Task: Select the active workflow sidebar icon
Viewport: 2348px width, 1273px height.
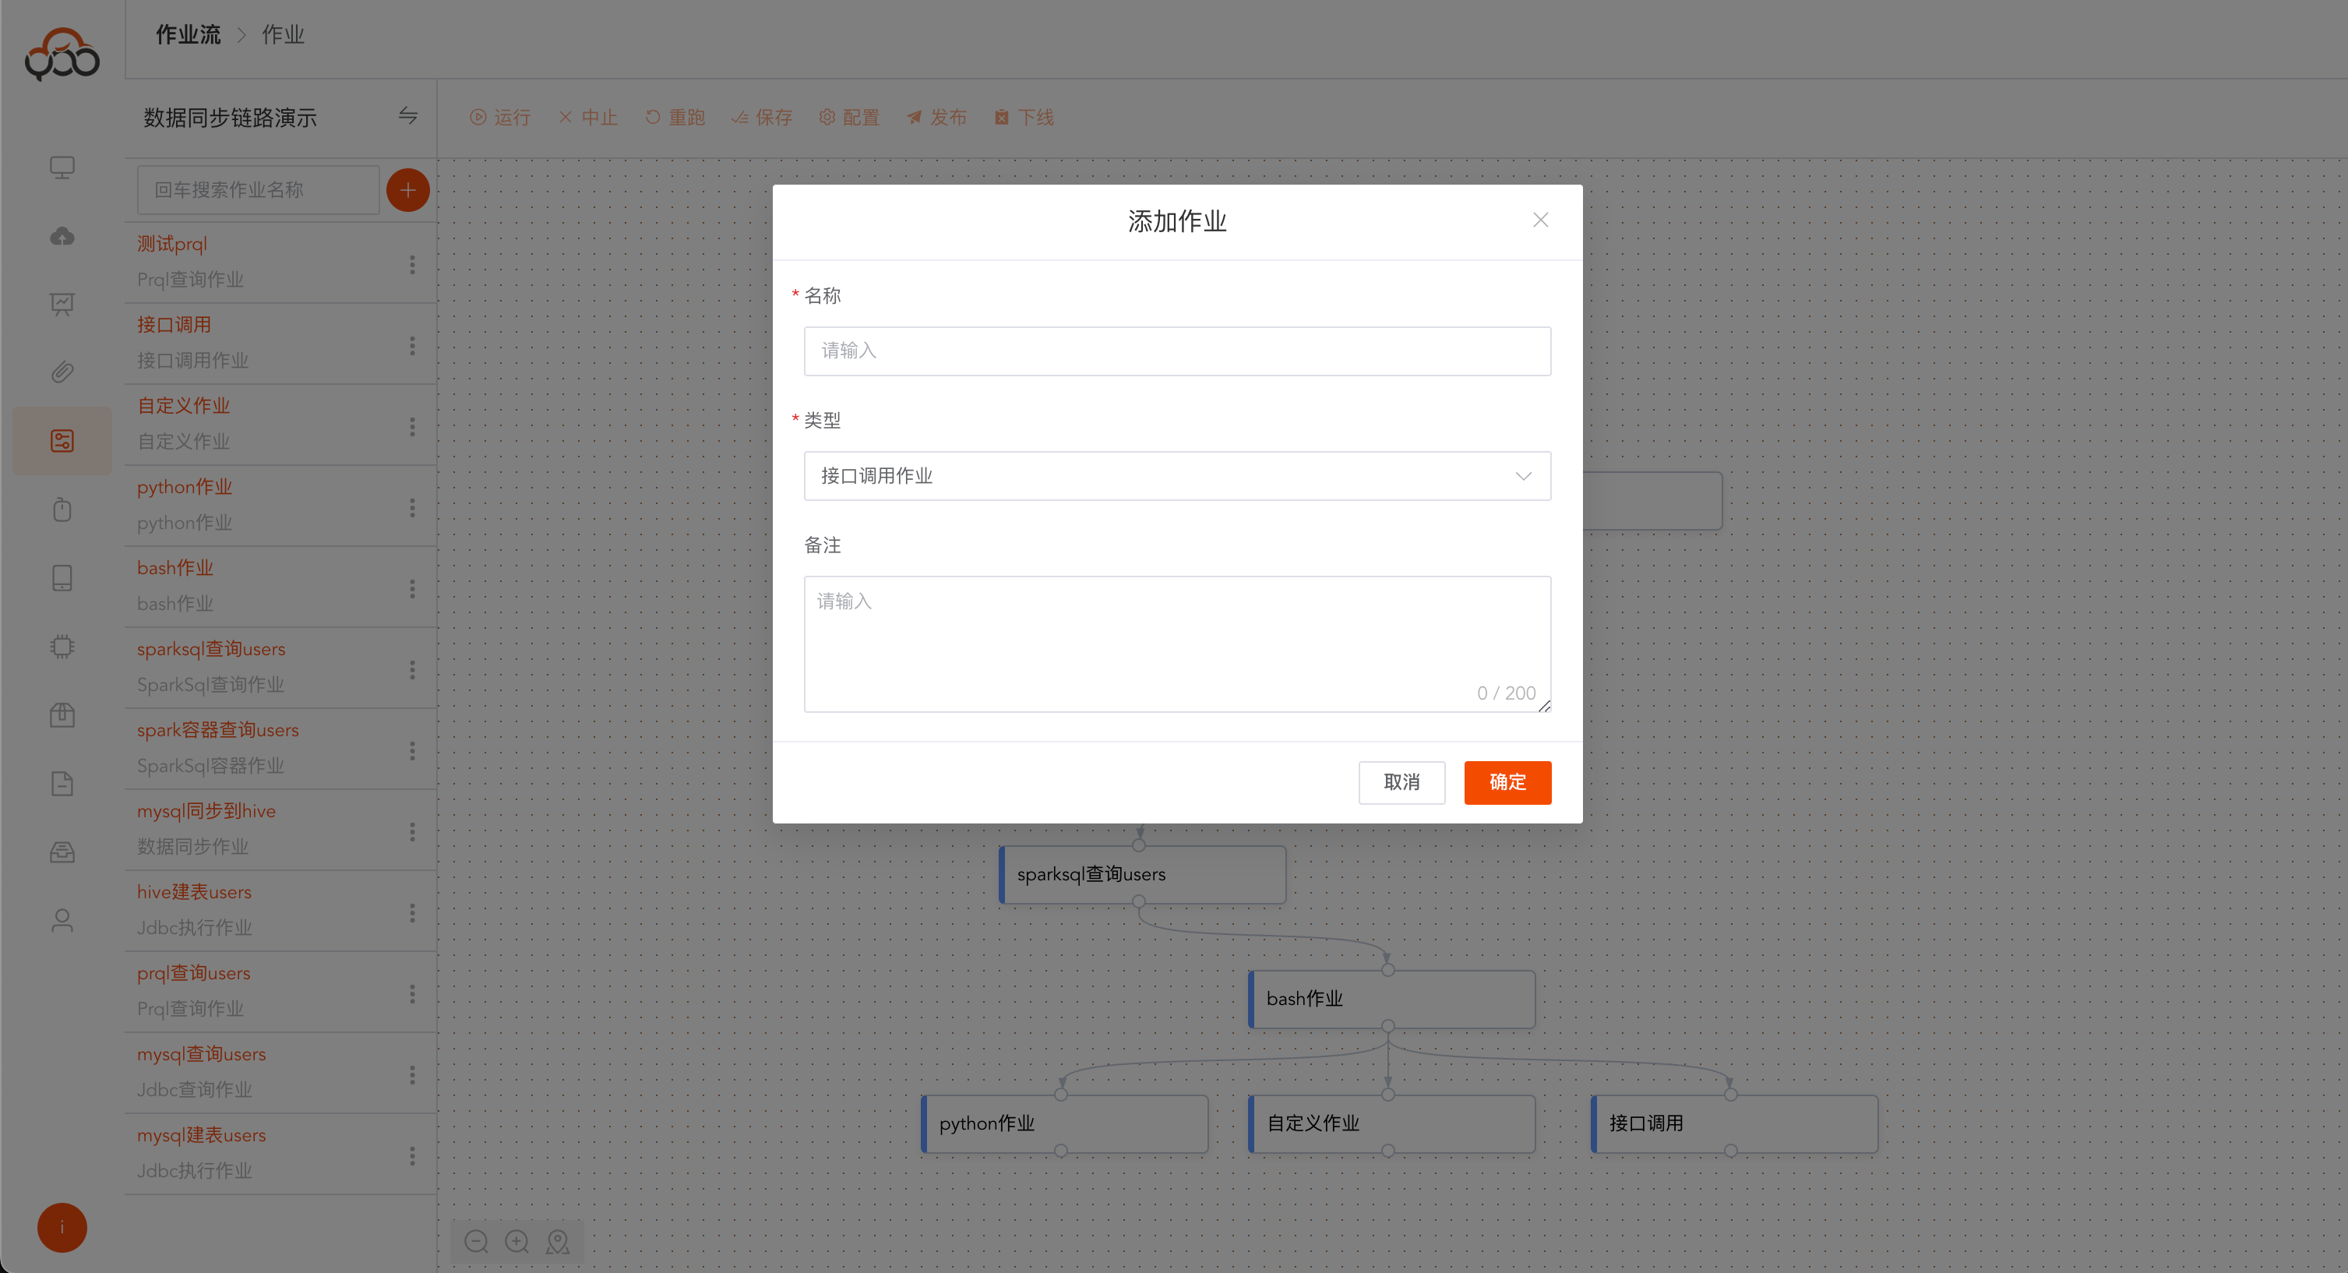Action: [x=62, y=441]
